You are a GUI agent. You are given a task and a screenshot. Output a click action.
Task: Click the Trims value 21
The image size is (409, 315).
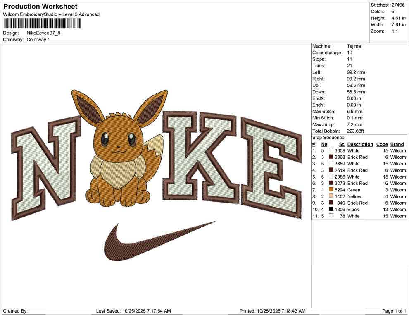click(349, 65)
